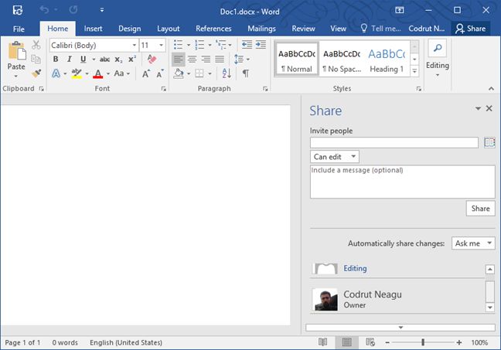Expand the Styles gallery More arrow

point(414,71)
